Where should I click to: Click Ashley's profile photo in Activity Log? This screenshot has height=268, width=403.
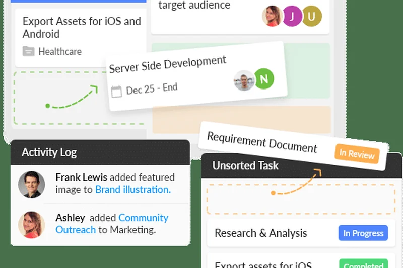coord(31,224)
